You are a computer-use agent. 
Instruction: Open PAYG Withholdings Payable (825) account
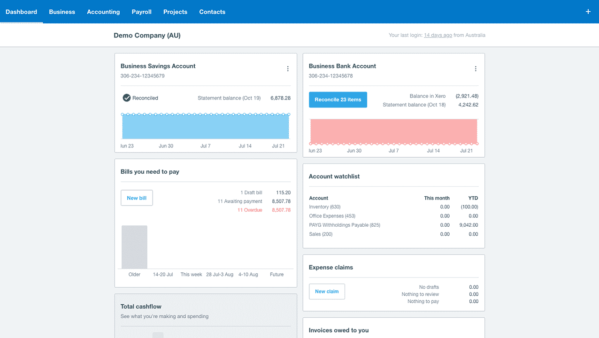345,225
